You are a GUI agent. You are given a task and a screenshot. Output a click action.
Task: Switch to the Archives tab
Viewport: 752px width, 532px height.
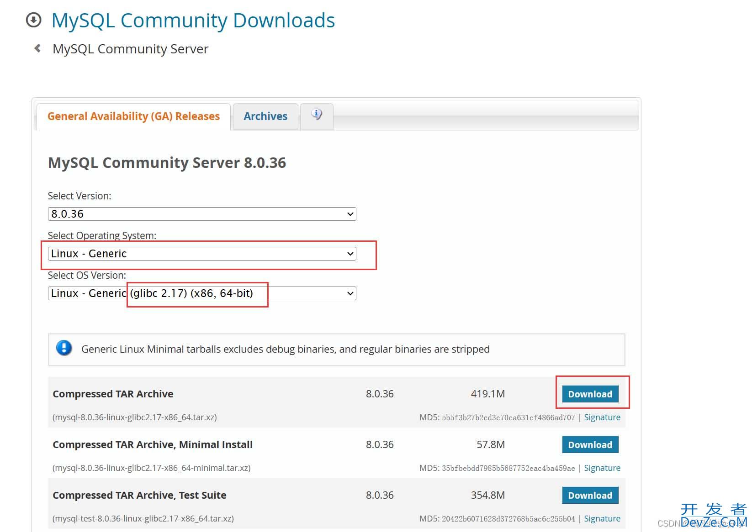[x=265, y=116]
